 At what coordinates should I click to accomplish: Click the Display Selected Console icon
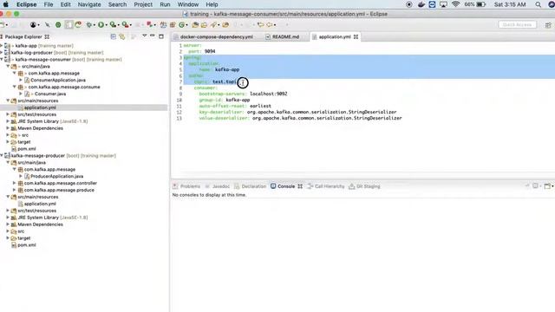(x=535, y=186)
